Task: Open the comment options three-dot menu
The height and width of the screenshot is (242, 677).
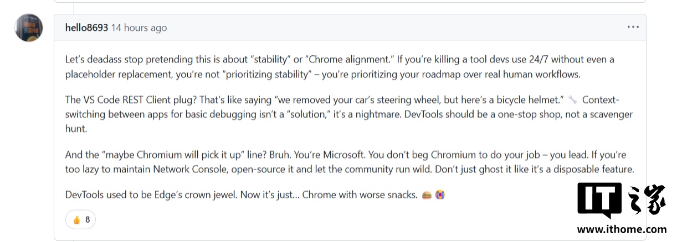Action: (x=633, y=27)
